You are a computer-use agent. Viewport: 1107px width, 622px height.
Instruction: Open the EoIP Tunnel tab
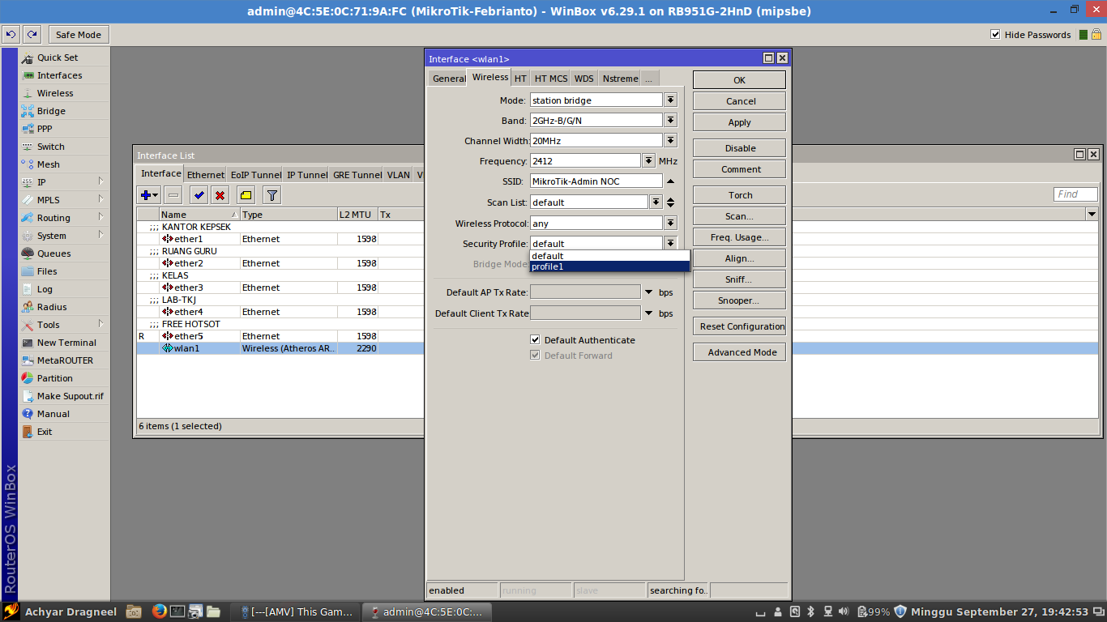(255, 175)
